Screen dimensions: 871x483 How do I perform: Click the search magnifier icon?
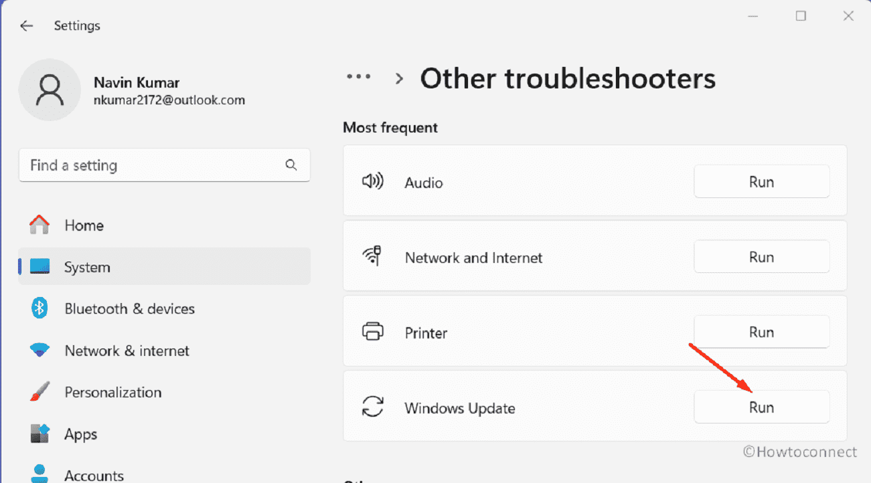pyautogui.click(x=291, y=165)
